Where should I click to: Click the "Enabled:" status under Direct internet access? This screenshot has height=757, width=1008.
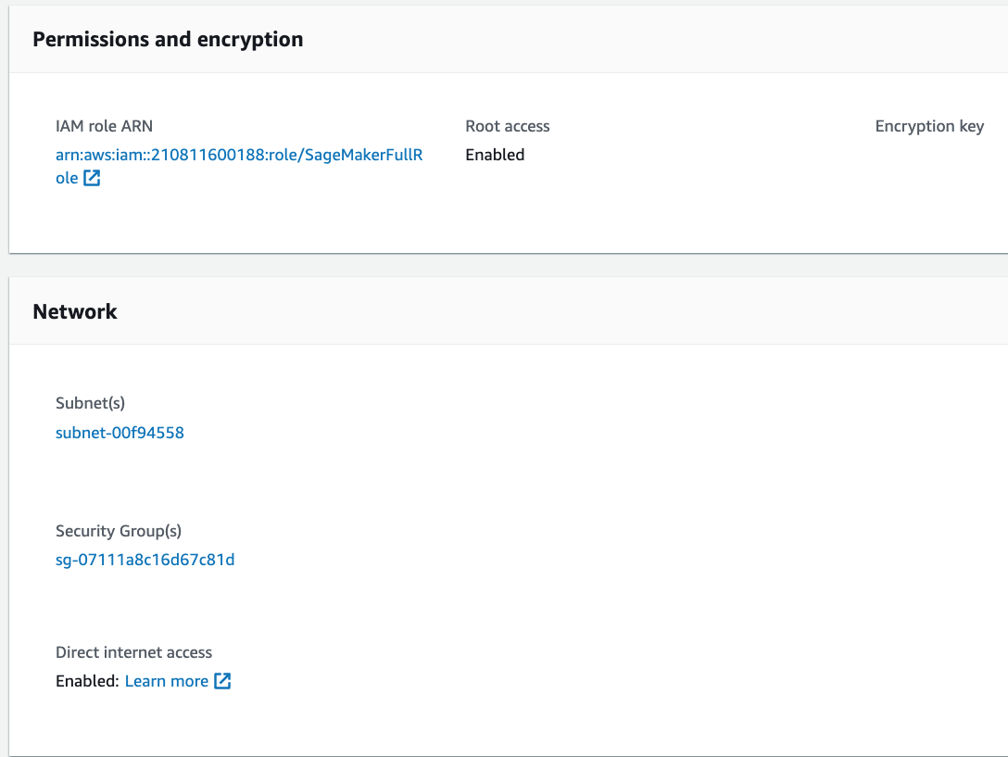87,681
